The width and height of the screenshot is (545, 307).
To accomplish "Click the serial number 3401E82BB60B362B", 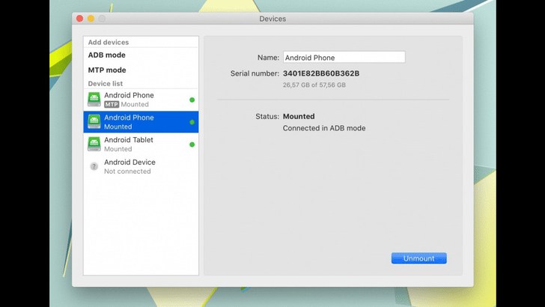I will [321, 73].
